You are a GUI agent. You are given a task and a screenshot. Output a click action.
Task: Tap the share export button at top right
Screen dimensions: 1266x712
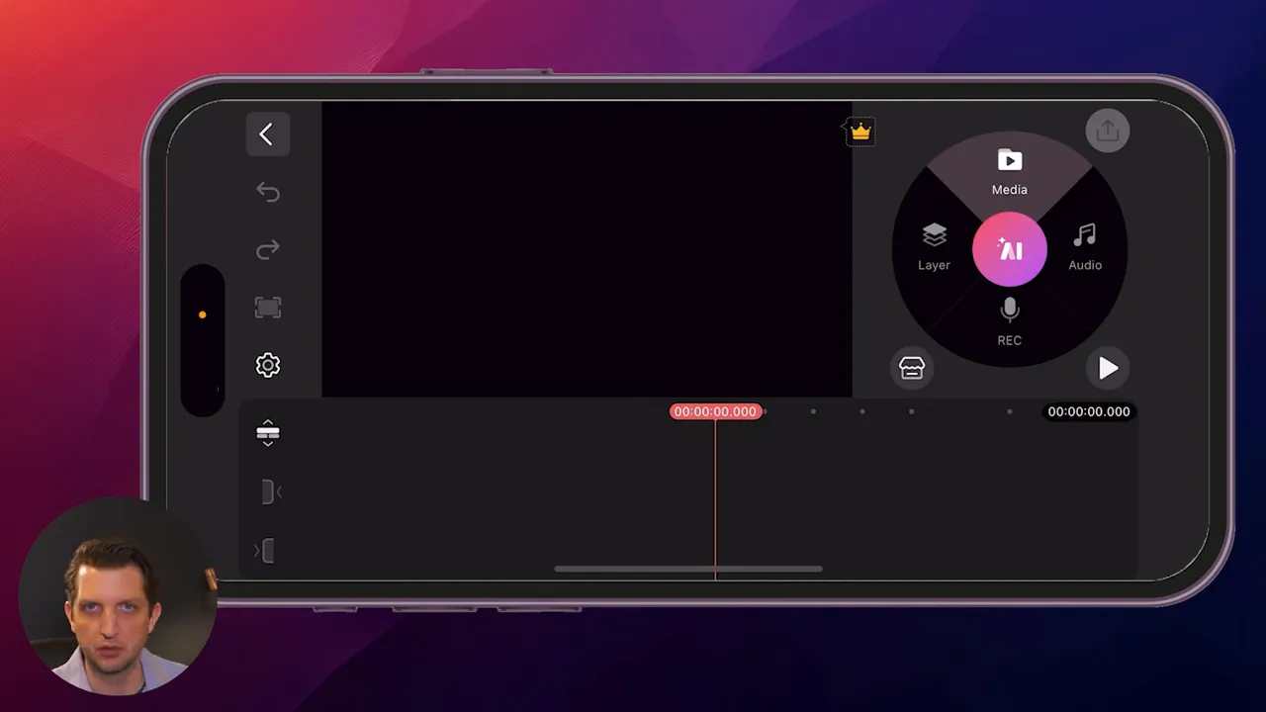point(1107,130)
